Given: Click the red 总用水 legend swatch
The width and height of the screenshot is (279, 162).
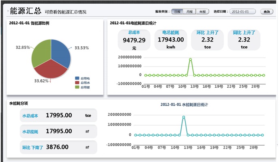Looking at the screenshot, I should point(77,83).
